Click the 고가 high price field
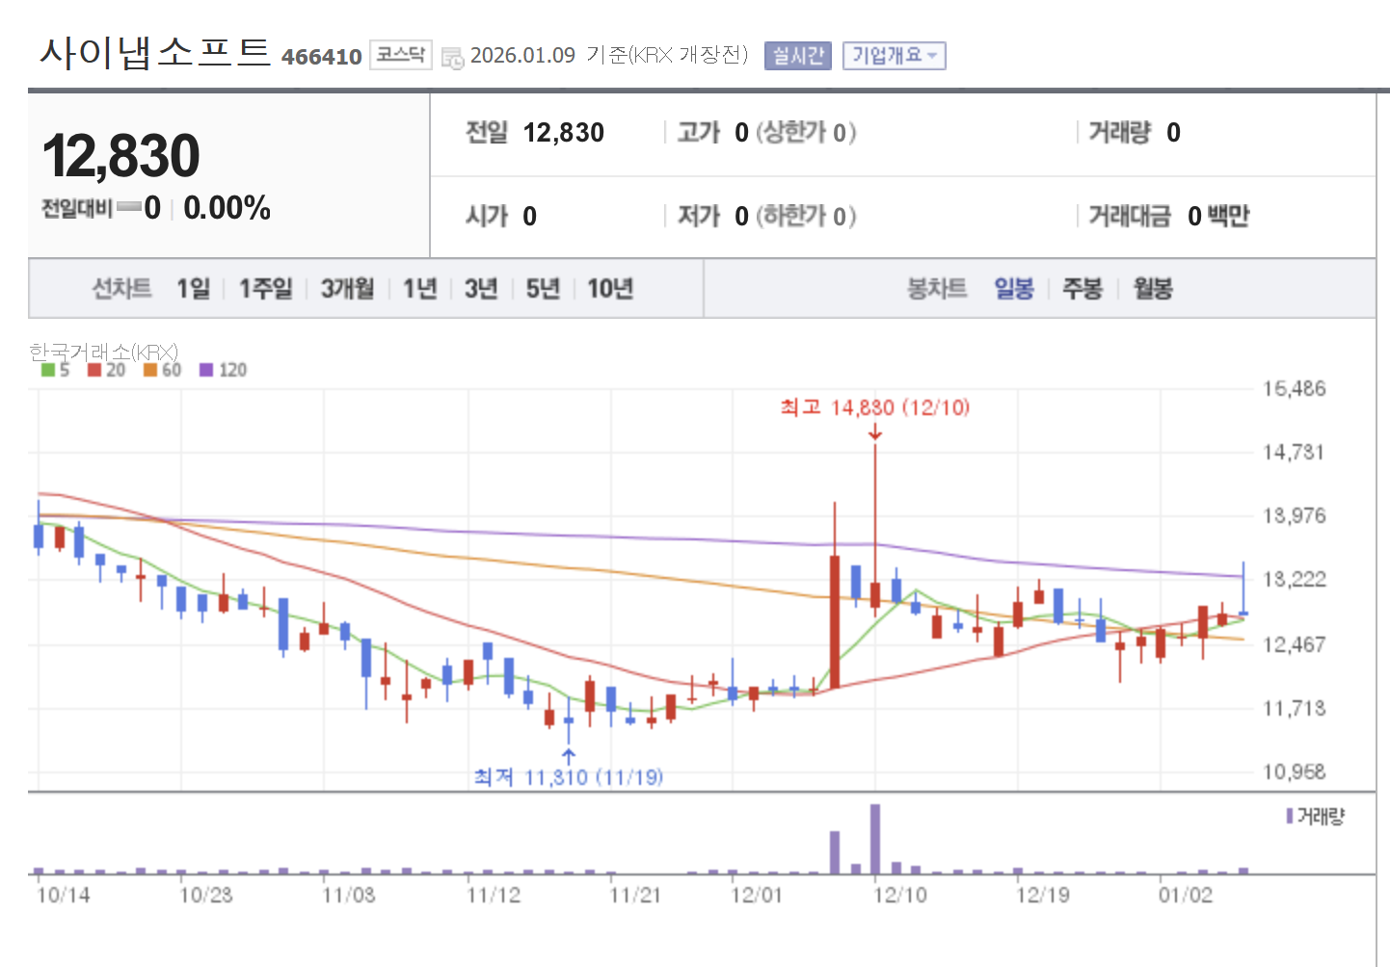Viewport: 1390px width, 967px height. click(766, 133)
